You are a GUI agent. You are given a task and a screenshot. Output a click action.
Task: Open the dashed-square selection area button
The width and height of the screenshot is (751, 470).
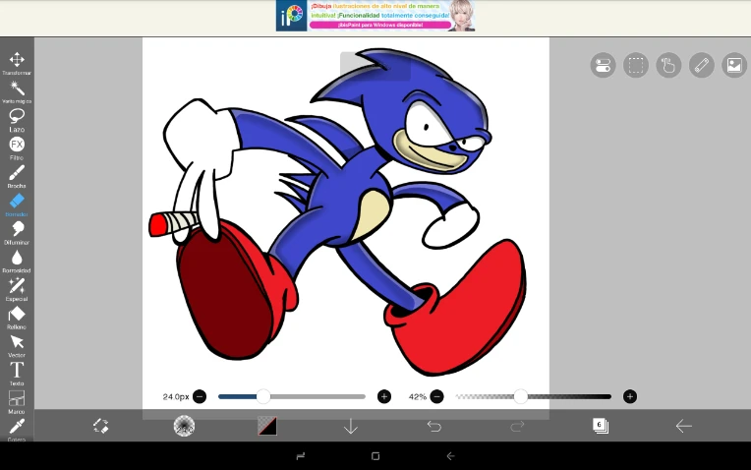pyautogui.click(x=636, y=65)
